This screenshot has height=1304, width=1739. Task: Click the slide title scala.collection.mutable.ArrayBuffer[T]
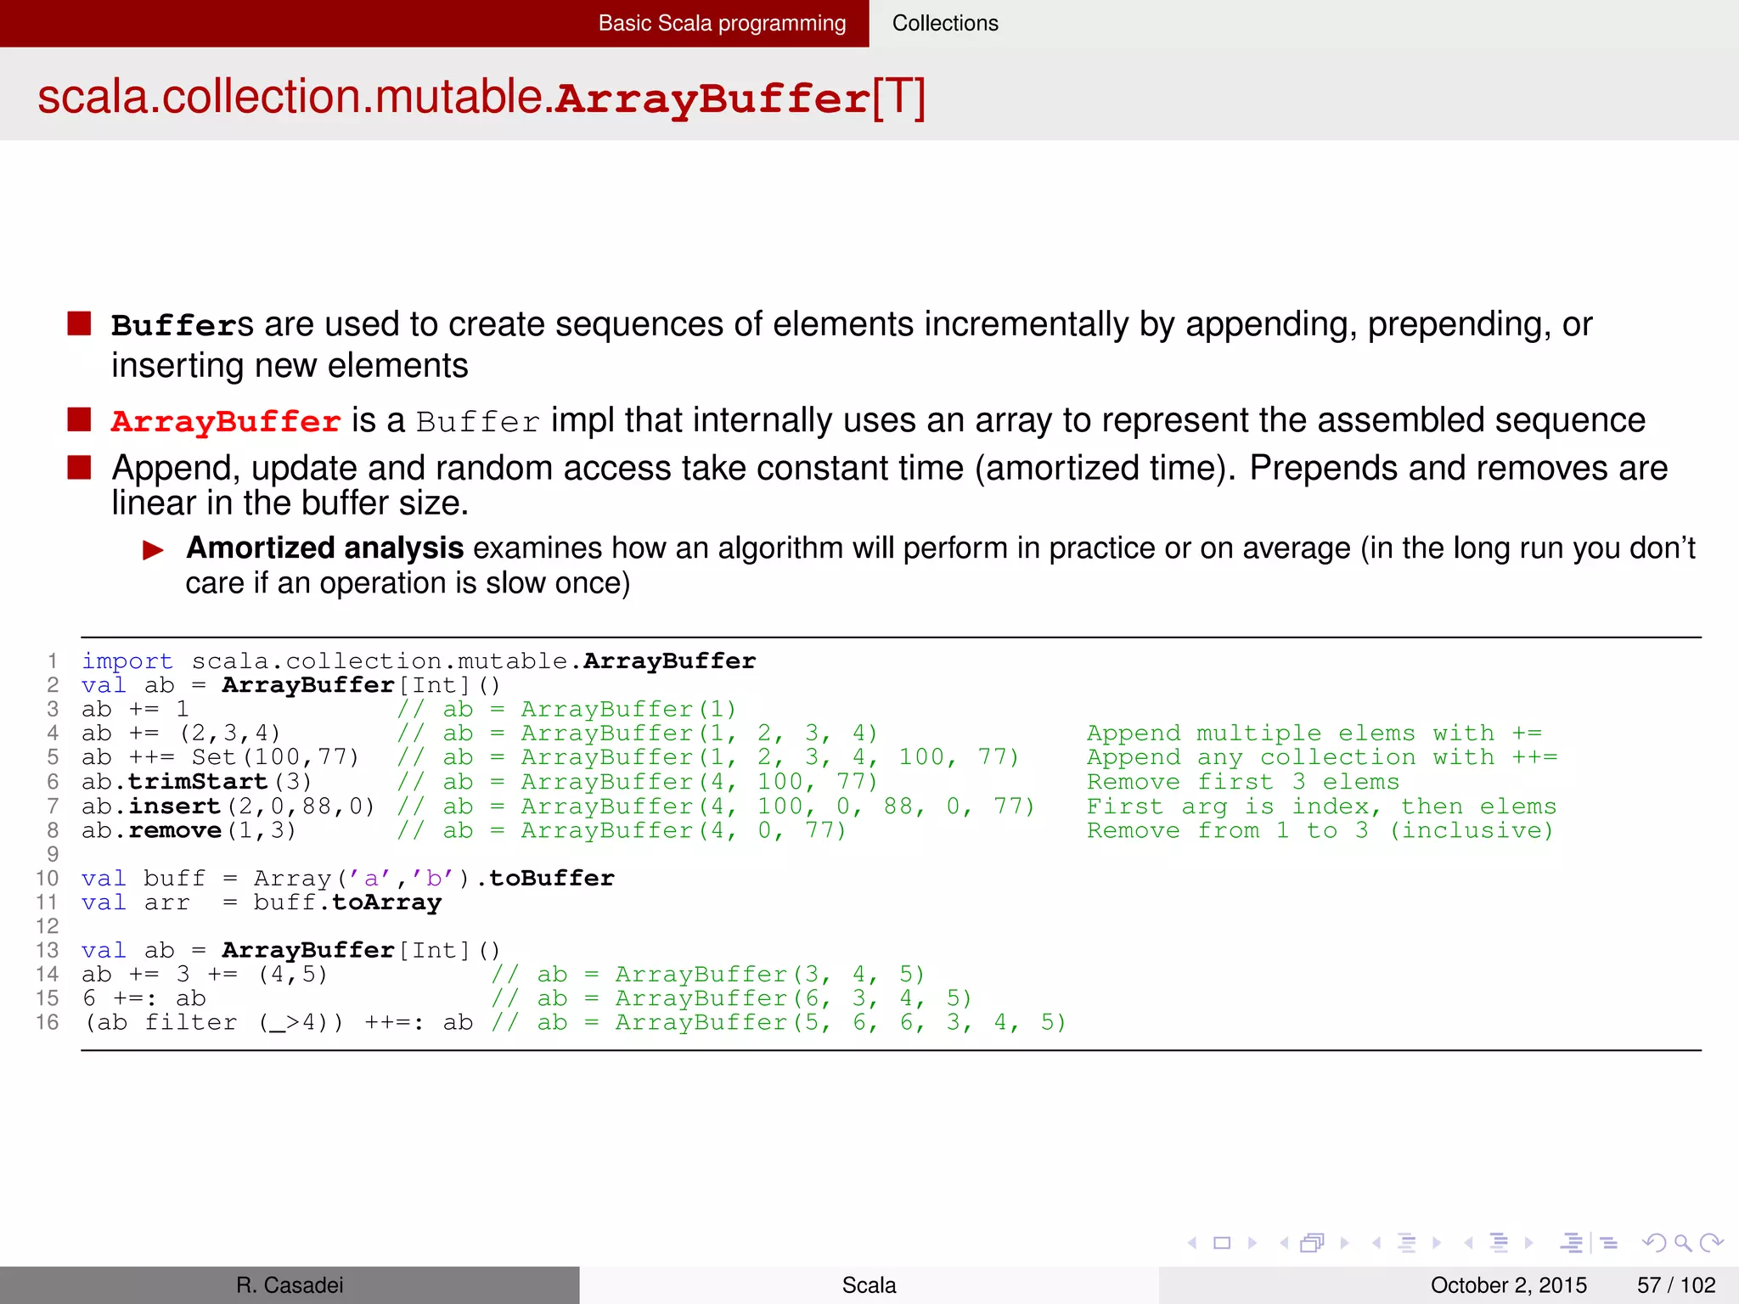(x=481, y=97)
